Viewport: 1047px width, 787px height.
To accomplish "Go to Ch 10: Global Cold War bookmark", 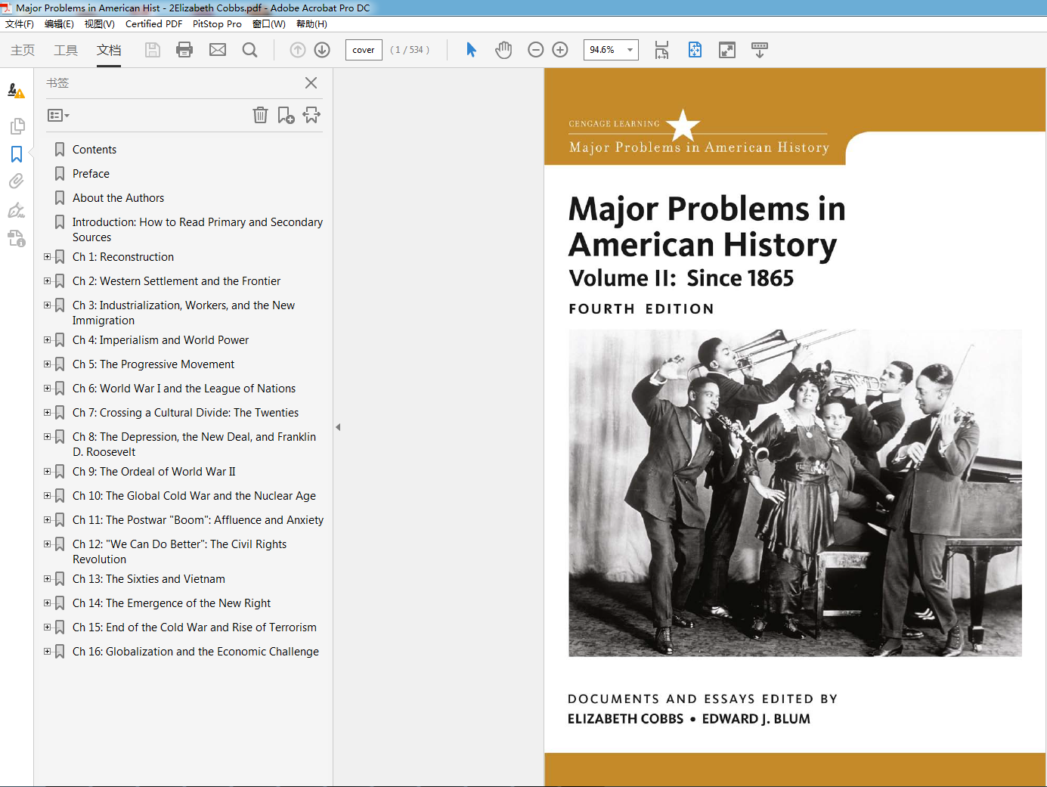I will click(x=194, y=496).
